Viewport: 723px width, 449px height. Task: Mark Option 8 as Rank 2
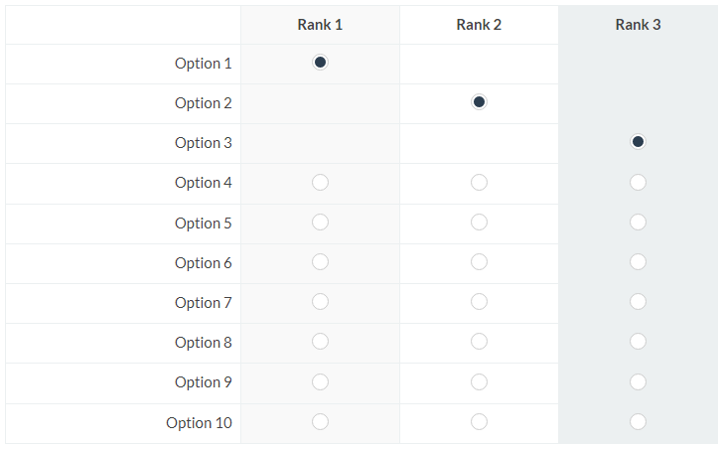(479, 342)
